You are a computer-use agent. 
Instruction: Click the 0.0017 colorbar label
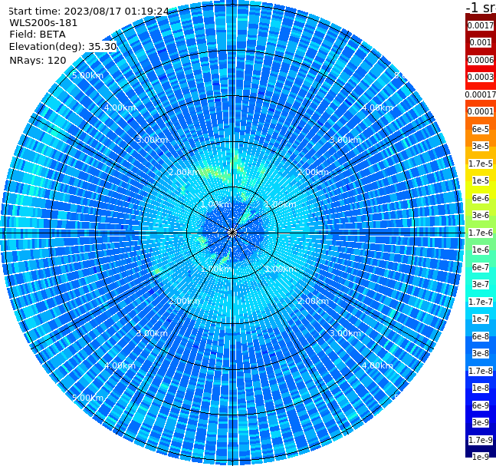pos(480,25)
